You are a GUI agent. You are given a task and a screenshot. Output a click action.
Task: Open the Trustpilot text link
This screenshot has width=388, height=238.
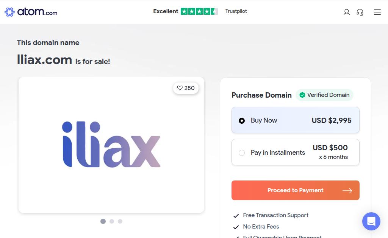tap(236, 11)
